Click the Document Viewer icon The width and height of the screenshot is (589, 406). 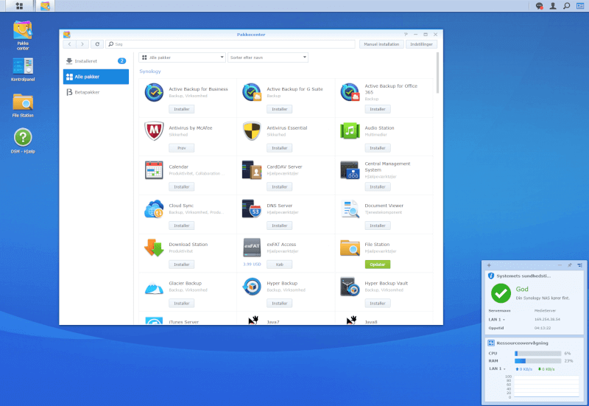pyautogui.click(x=350, y=209)
